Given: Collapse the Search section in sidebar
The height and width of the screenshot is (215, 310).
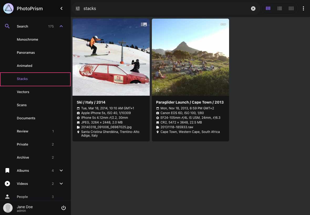Looking at the screenshot, I should 61,26.
